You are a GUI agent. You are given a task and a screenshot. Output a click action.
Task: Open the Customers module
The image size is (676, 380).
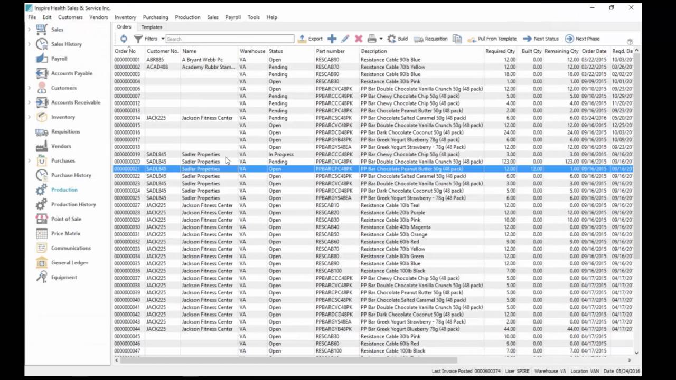(x=63, y=88)
